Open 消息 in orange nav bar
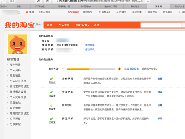 (97, 25)
